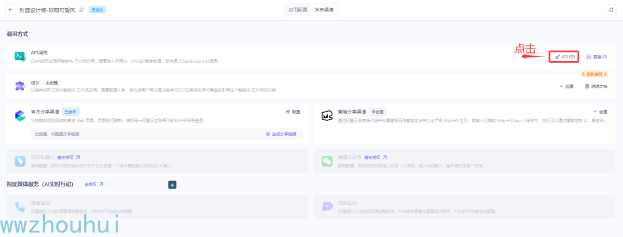Open the 查看API link

click(597, 57)
